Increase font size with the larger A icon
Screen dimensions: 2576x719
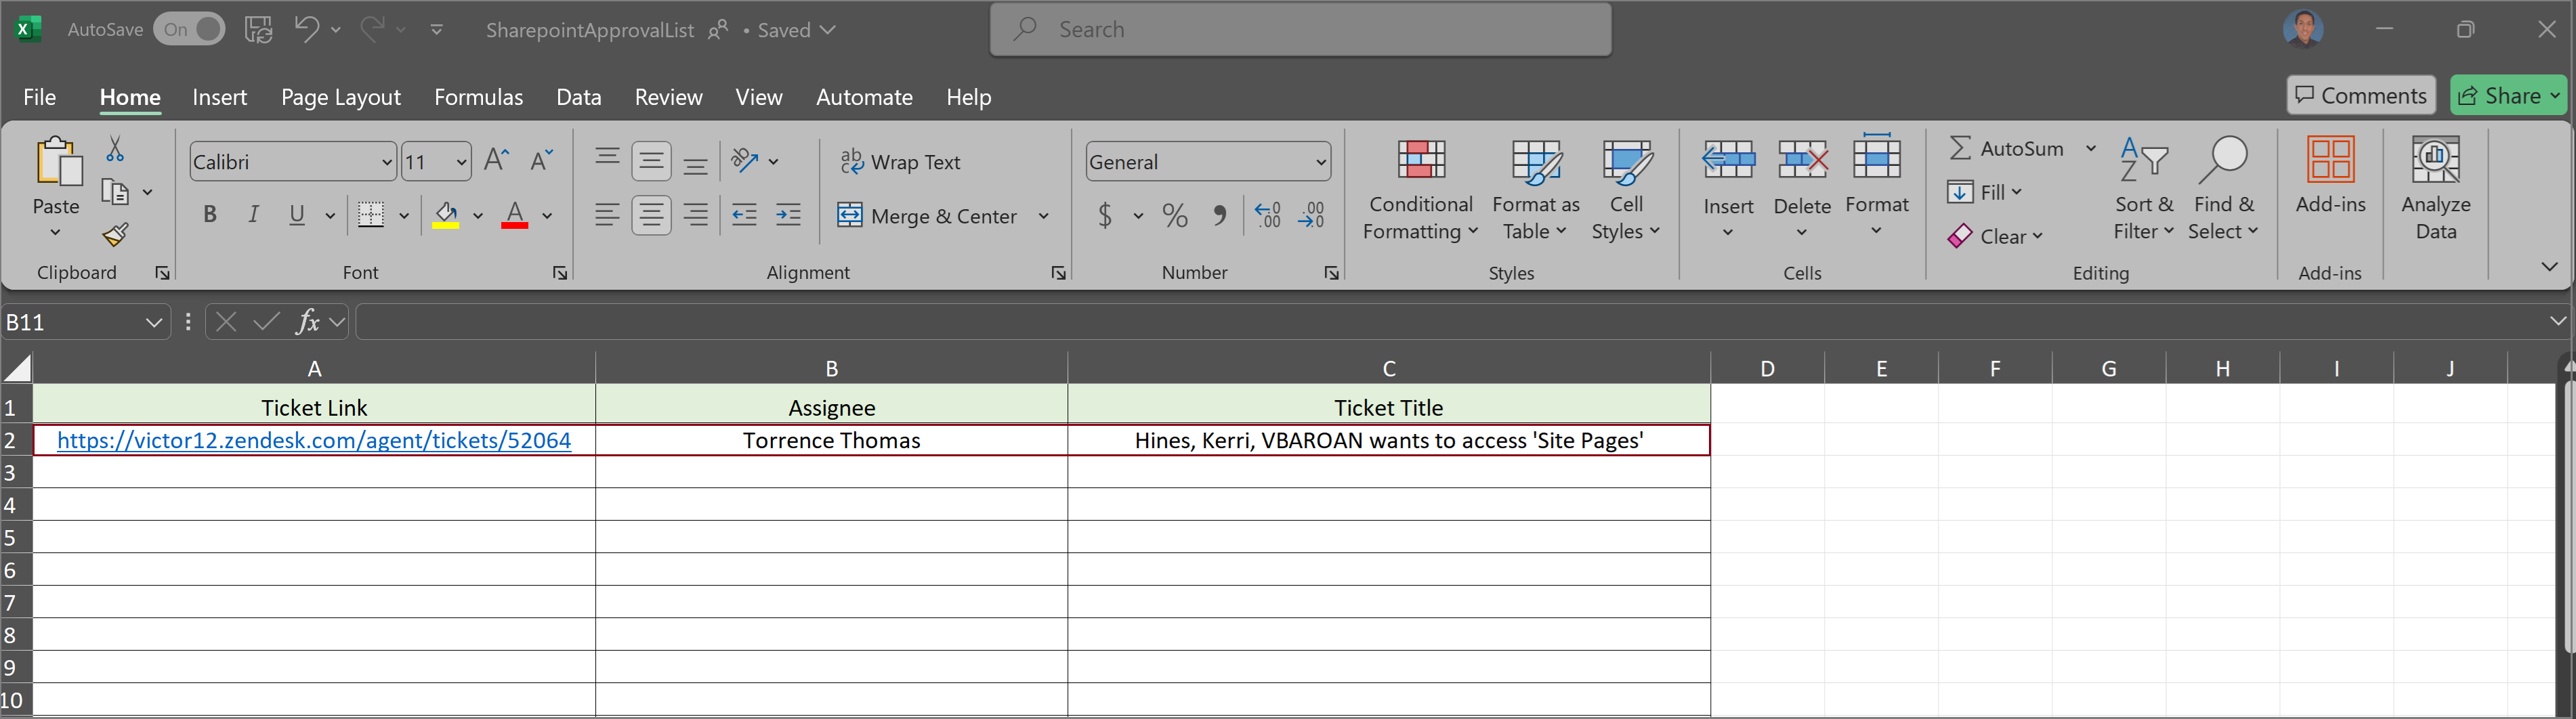(496, 160)
